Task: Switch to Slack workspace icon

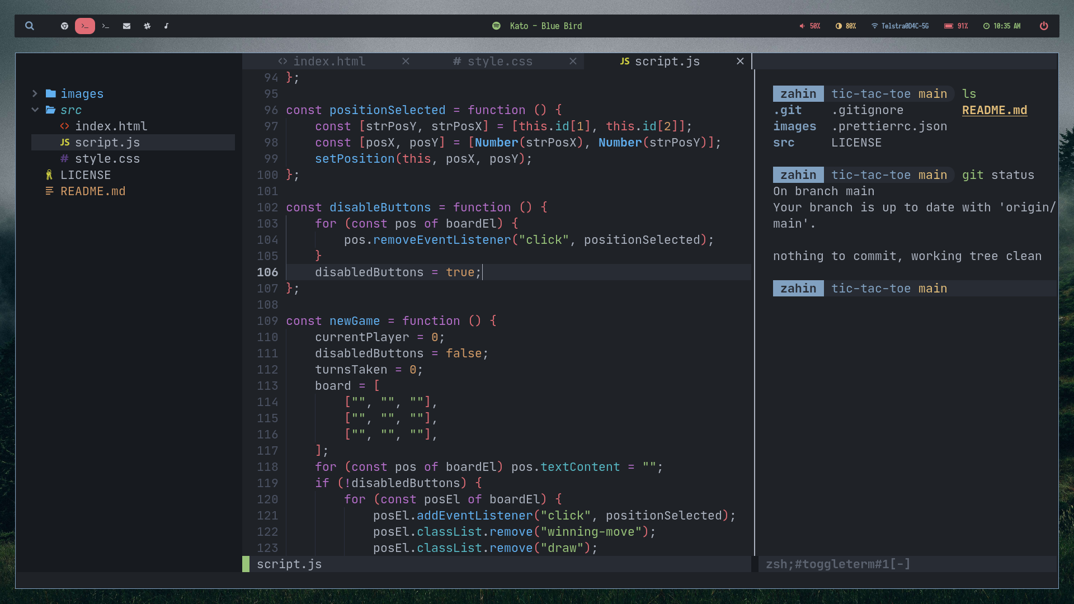Action: click(x=147, y=26)
